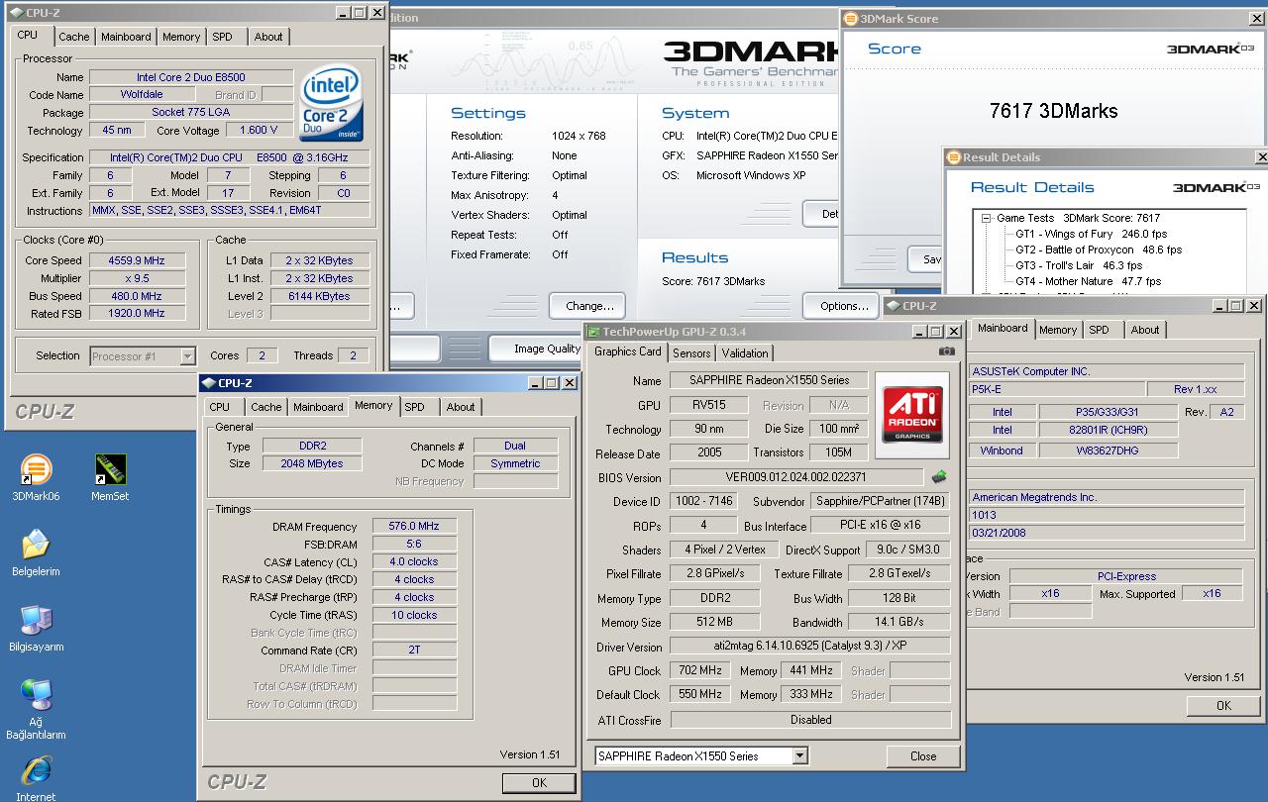Click the FSB:DRAM 5:6 ratio value
The image size is (1268, 802).
[414, 544]
